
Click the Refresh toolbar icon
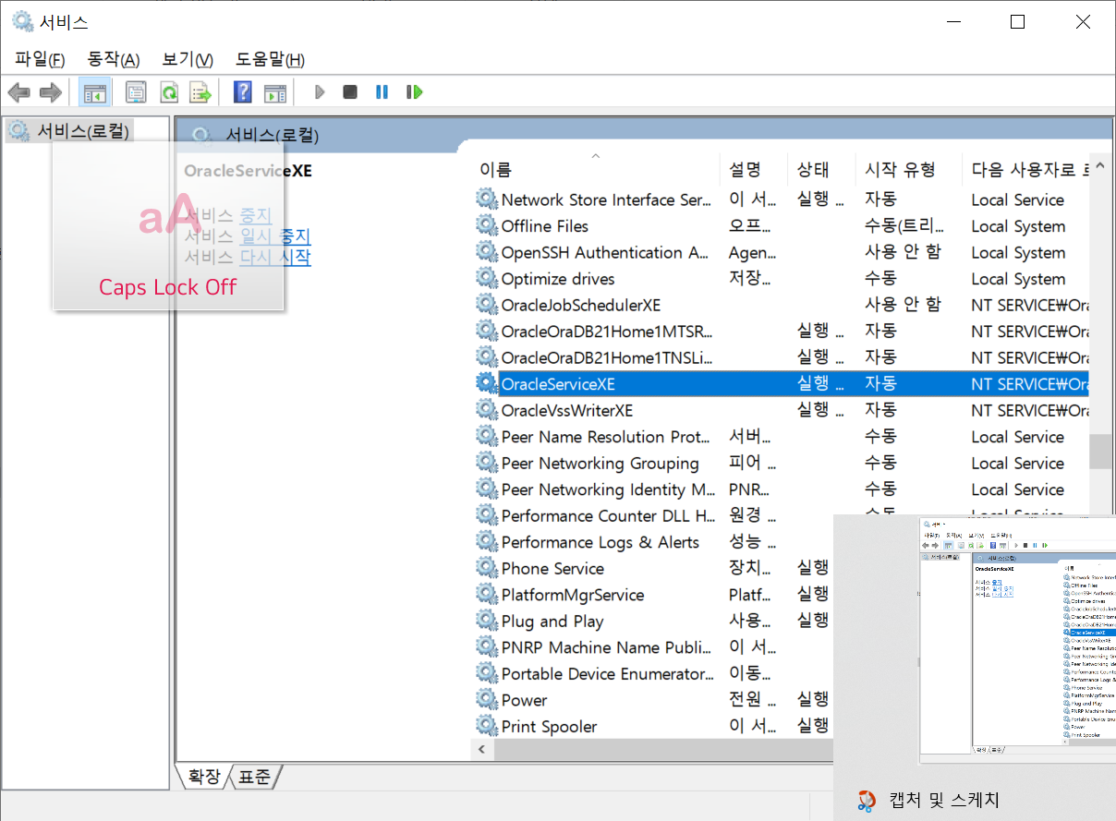(x=168, y=92)
